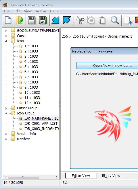The image size is (138, 189).
Task: Click the Resource Hacker RH title icon
Action: (5, 5)
